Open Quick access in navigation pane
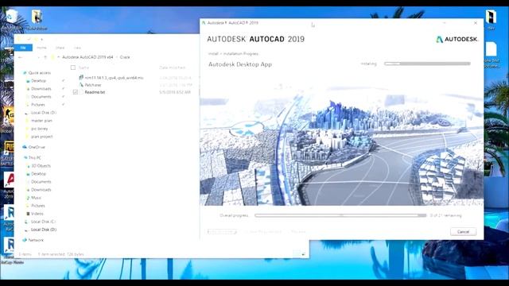 40,73
